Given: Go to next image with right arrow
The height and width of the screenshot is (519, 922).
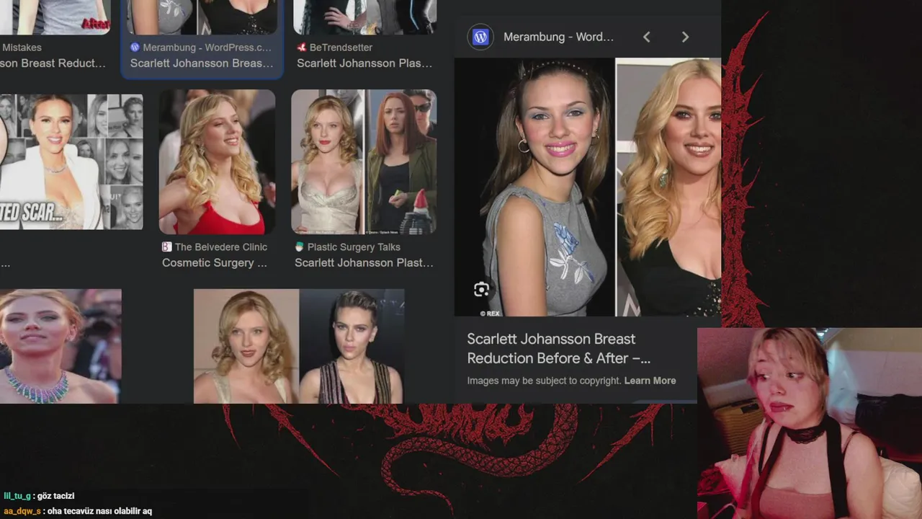Looking at the screenshot, I should pos(685,37).
